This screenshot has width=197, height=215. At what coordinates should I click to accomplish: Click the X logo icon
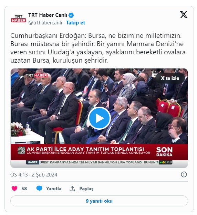click(x=184, y=15)
